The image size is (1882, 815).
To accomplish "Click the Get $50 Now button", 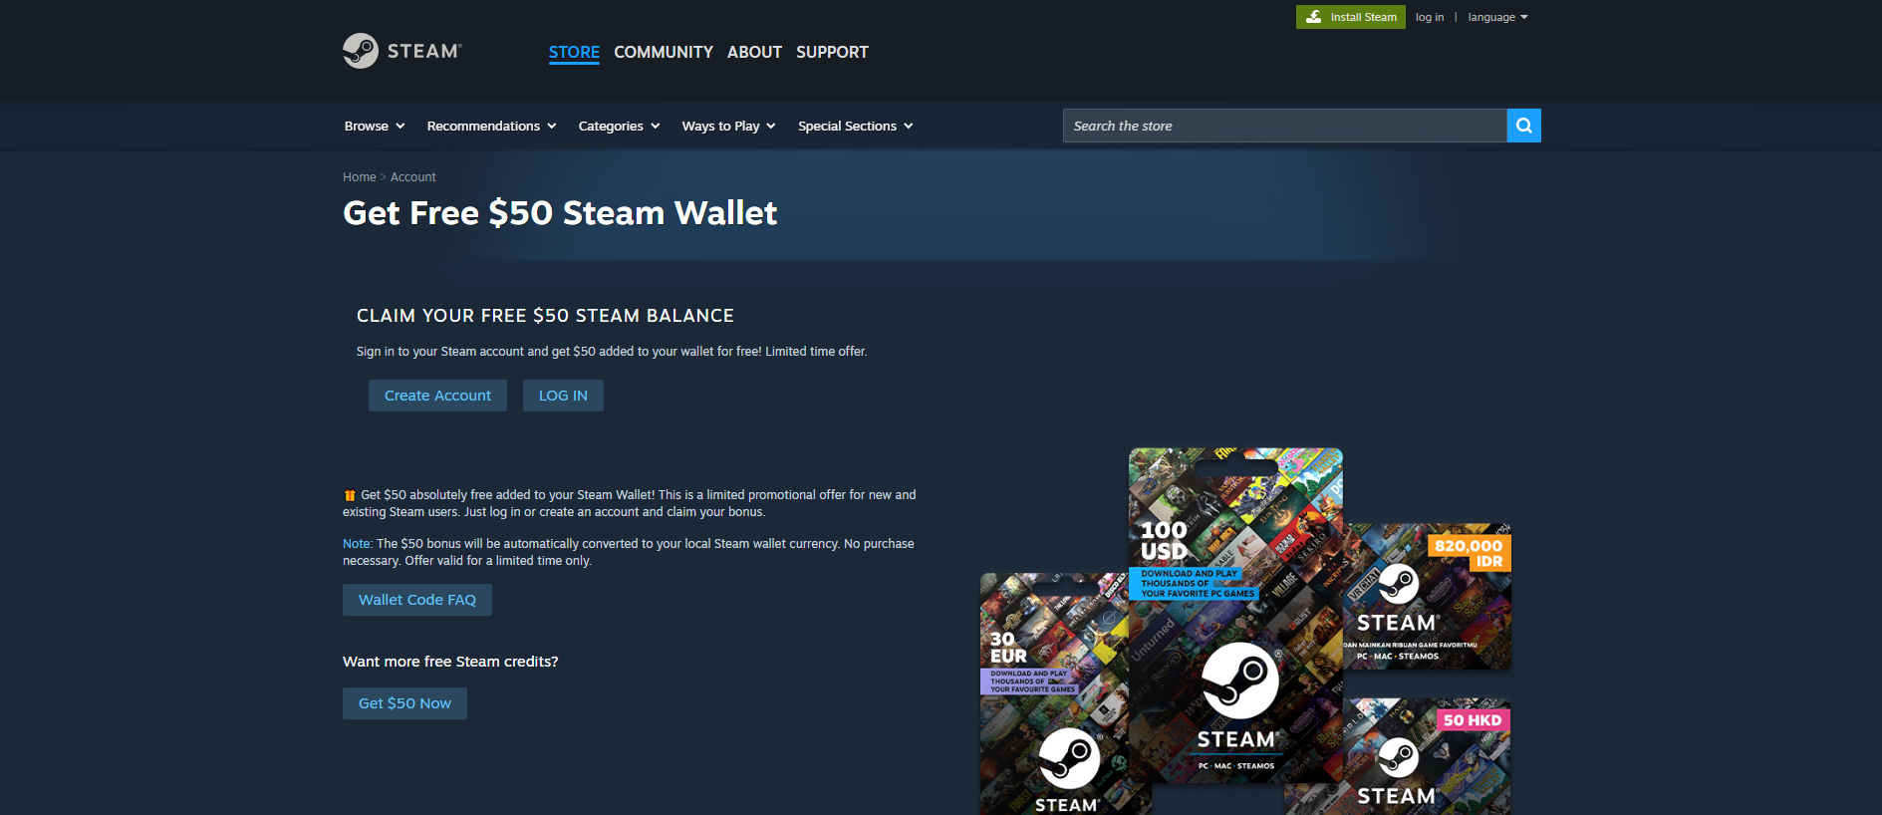I will [x=404, y=703].
